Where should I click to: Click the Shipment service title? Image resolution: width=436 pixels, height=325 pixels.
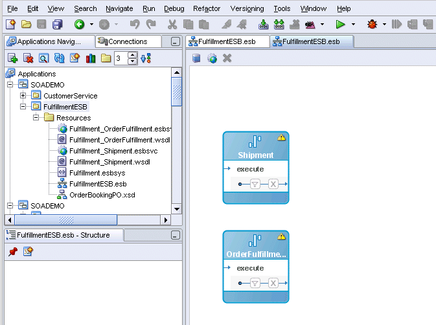coord(255,155)
